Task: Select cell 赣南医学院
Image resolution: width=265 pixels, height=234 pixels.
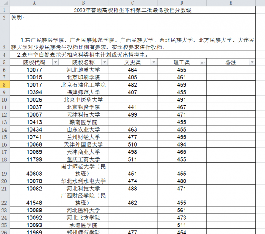Action: click(83, 122)
